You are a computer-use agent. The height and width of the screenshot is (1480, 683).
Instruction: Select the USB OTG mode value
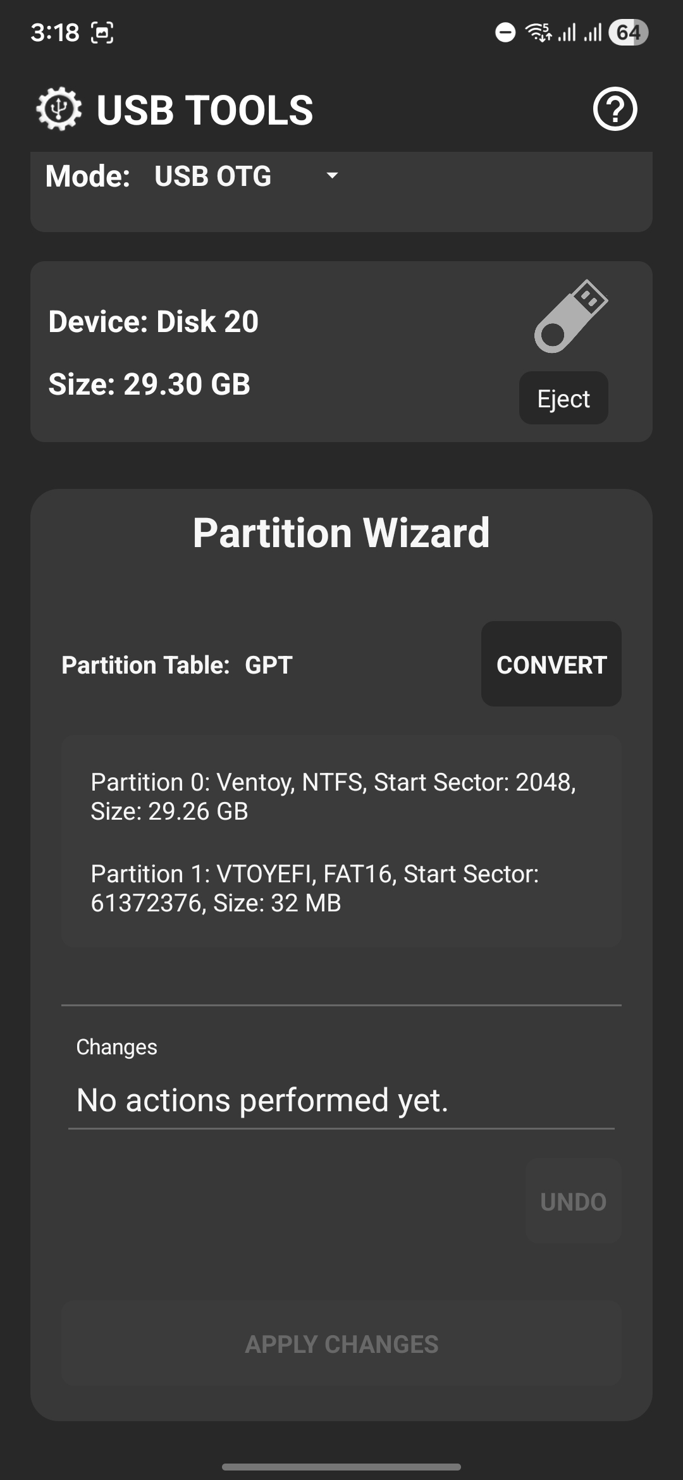click(213, 176)
